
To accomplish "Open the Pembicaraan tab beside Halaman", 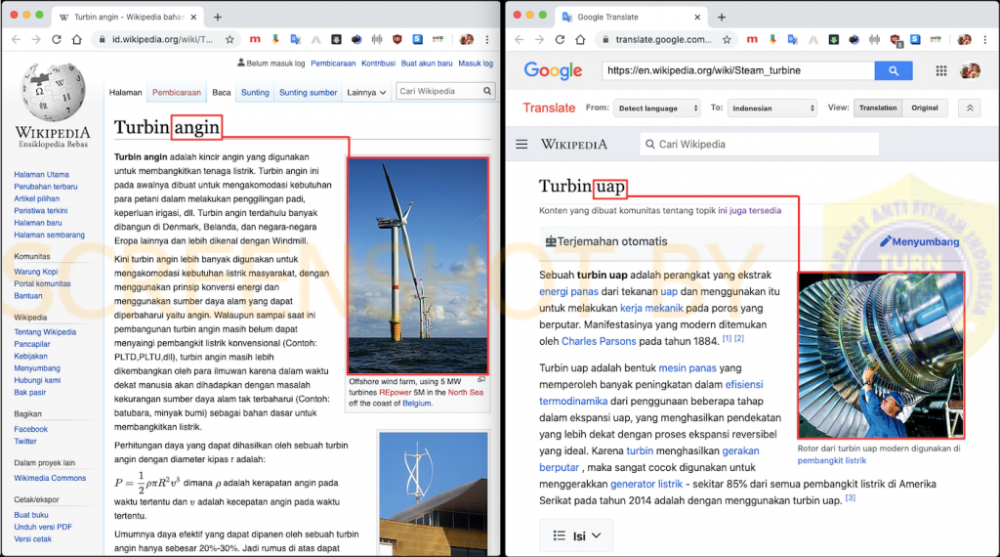I will pyautogui.click(x=177, y=93).
